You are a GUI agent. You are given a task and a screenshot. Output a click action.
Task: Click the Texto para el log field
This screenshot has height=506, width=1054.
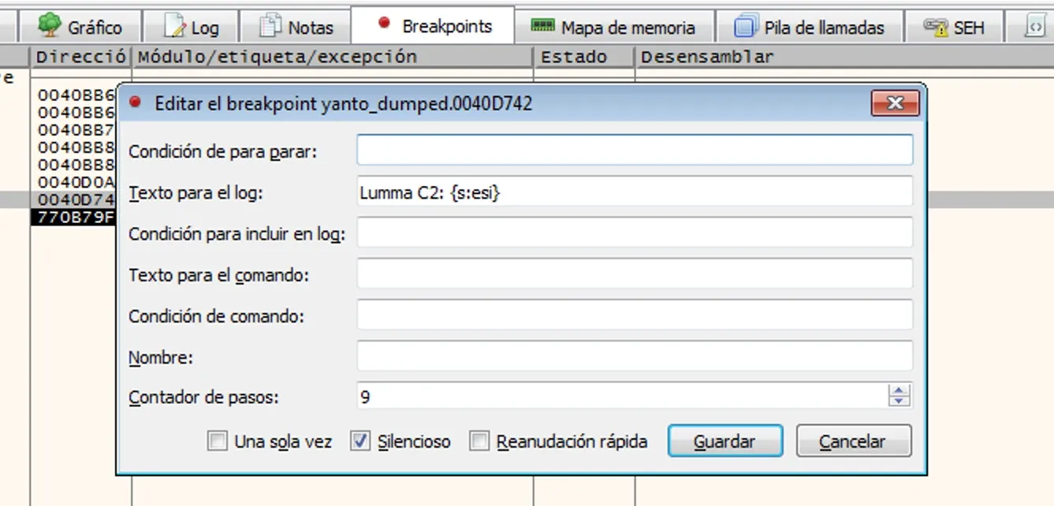coord(635,192)
